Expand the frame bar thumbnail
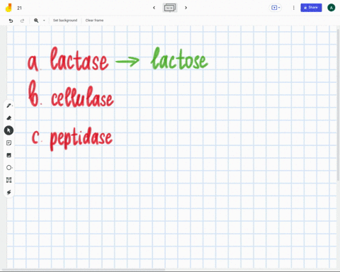The height and width of the screenshot is (272, 340). click(170, 8)
